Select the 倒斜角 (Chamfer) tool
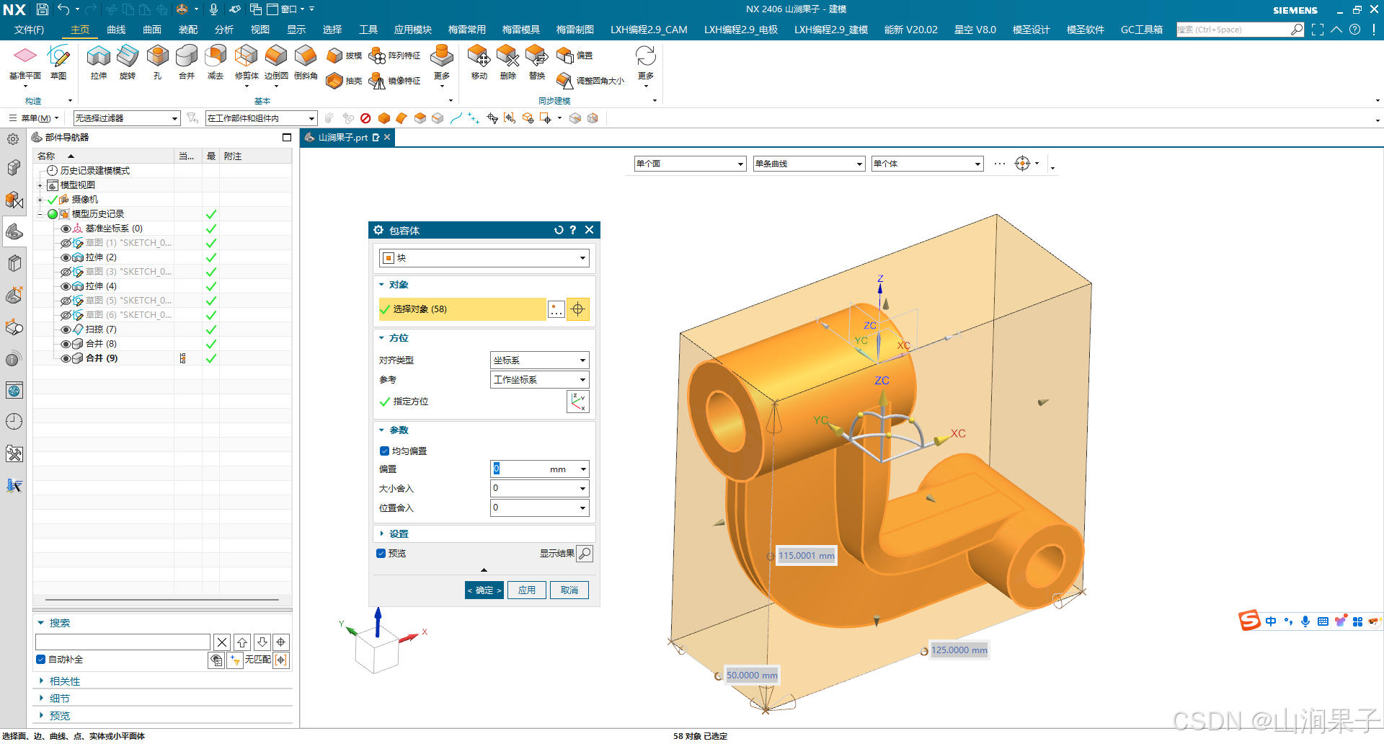 tap(306, 61)
